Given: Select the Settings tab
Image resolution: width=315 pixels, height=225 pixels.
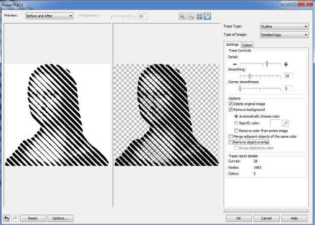Looking at the screenshot, I should click(232, 45).
